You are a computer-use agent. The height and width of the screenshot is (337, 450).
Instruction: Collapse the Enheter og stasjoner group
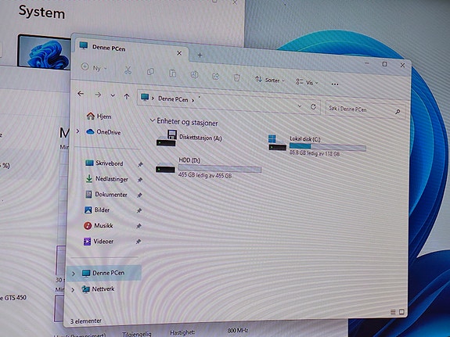[152, 120]
